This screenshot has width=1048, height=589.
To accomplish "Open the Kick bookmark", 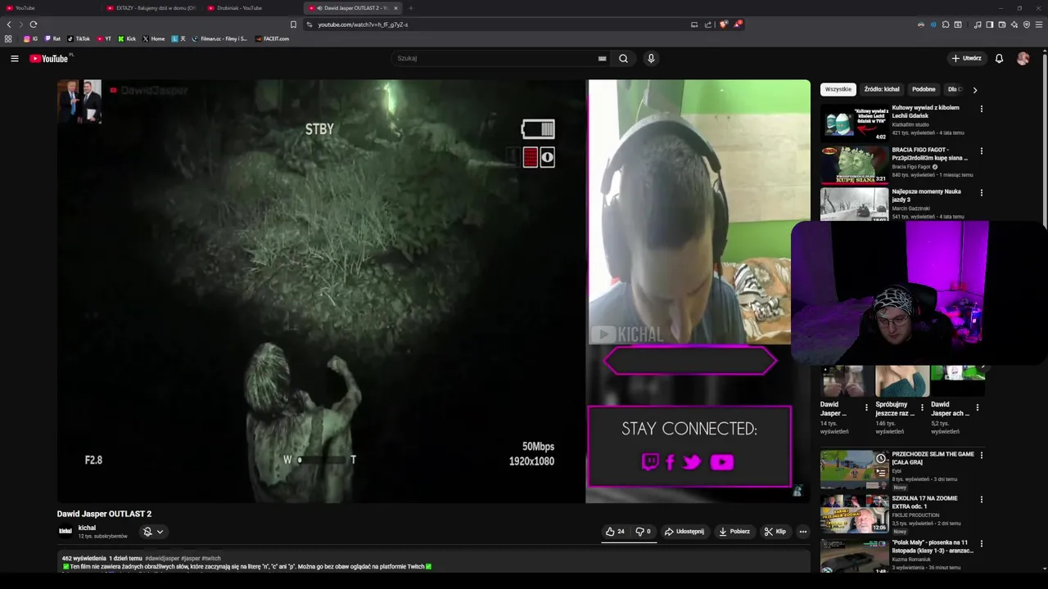I will point(127,38).
